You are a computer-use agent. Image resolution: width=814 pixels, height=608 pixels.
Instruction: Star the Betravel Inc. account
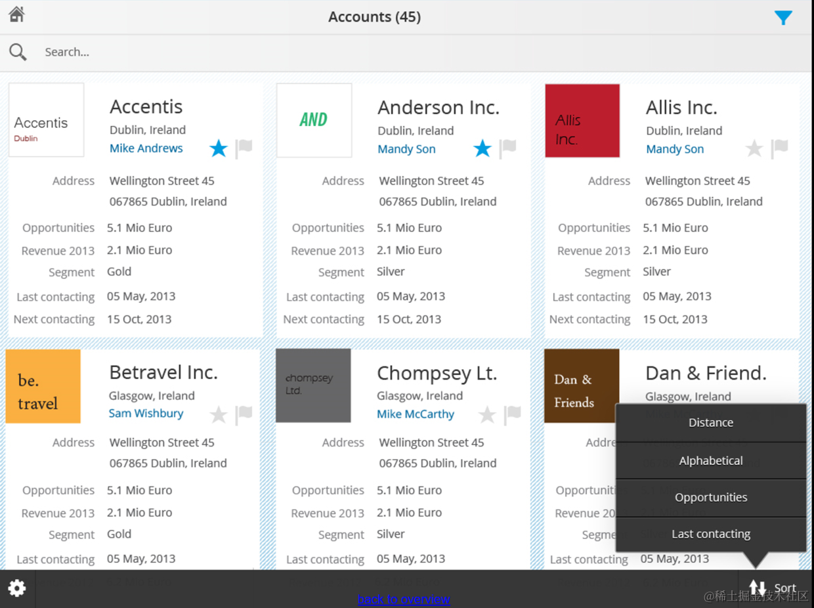pos(219,414)
